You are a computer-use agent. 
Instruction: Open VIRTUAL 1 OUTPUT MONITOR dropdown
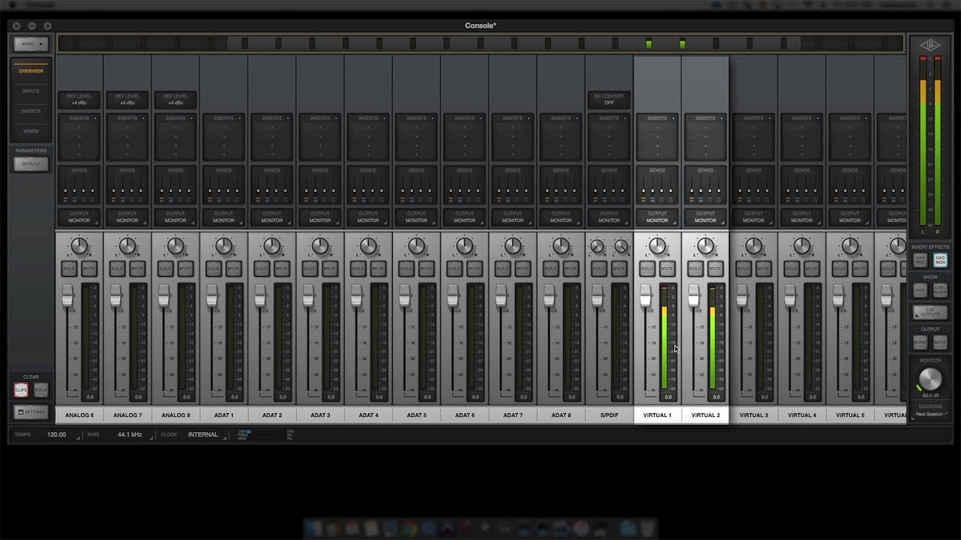point(657,217)
